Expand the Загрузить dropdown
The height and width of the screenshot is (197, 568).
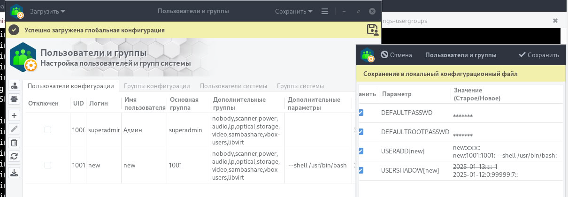tap(47, 11)
